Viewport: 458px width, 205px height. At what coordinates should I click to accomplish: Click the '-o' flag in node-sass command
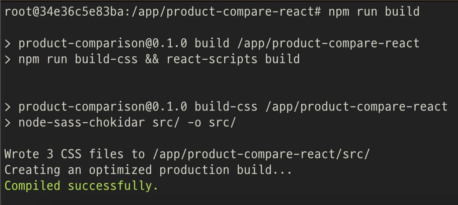click(194, 122)
